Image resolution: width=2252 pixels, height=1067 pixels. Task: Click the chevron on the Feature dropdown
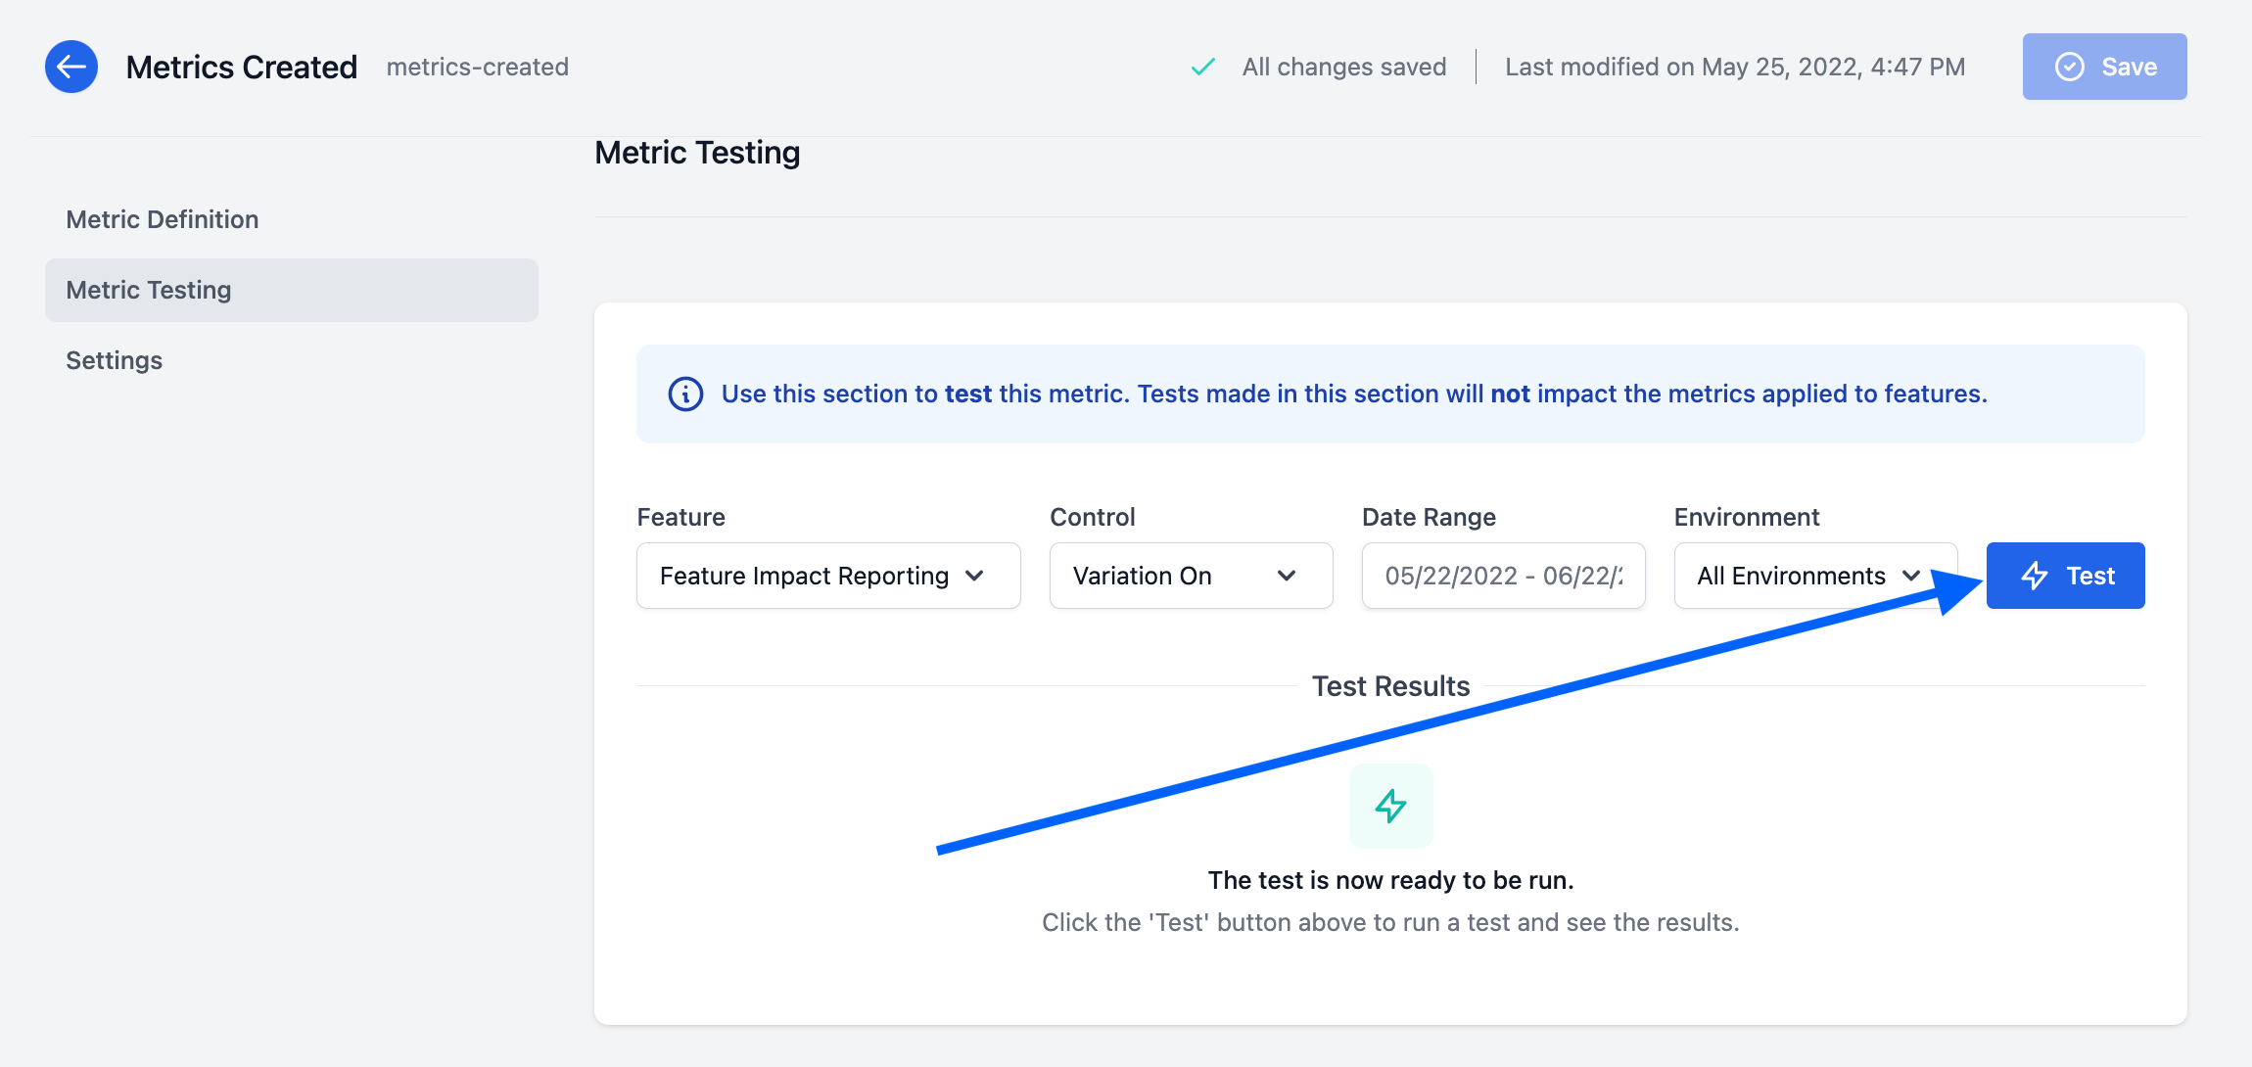[x=975, y=576]
